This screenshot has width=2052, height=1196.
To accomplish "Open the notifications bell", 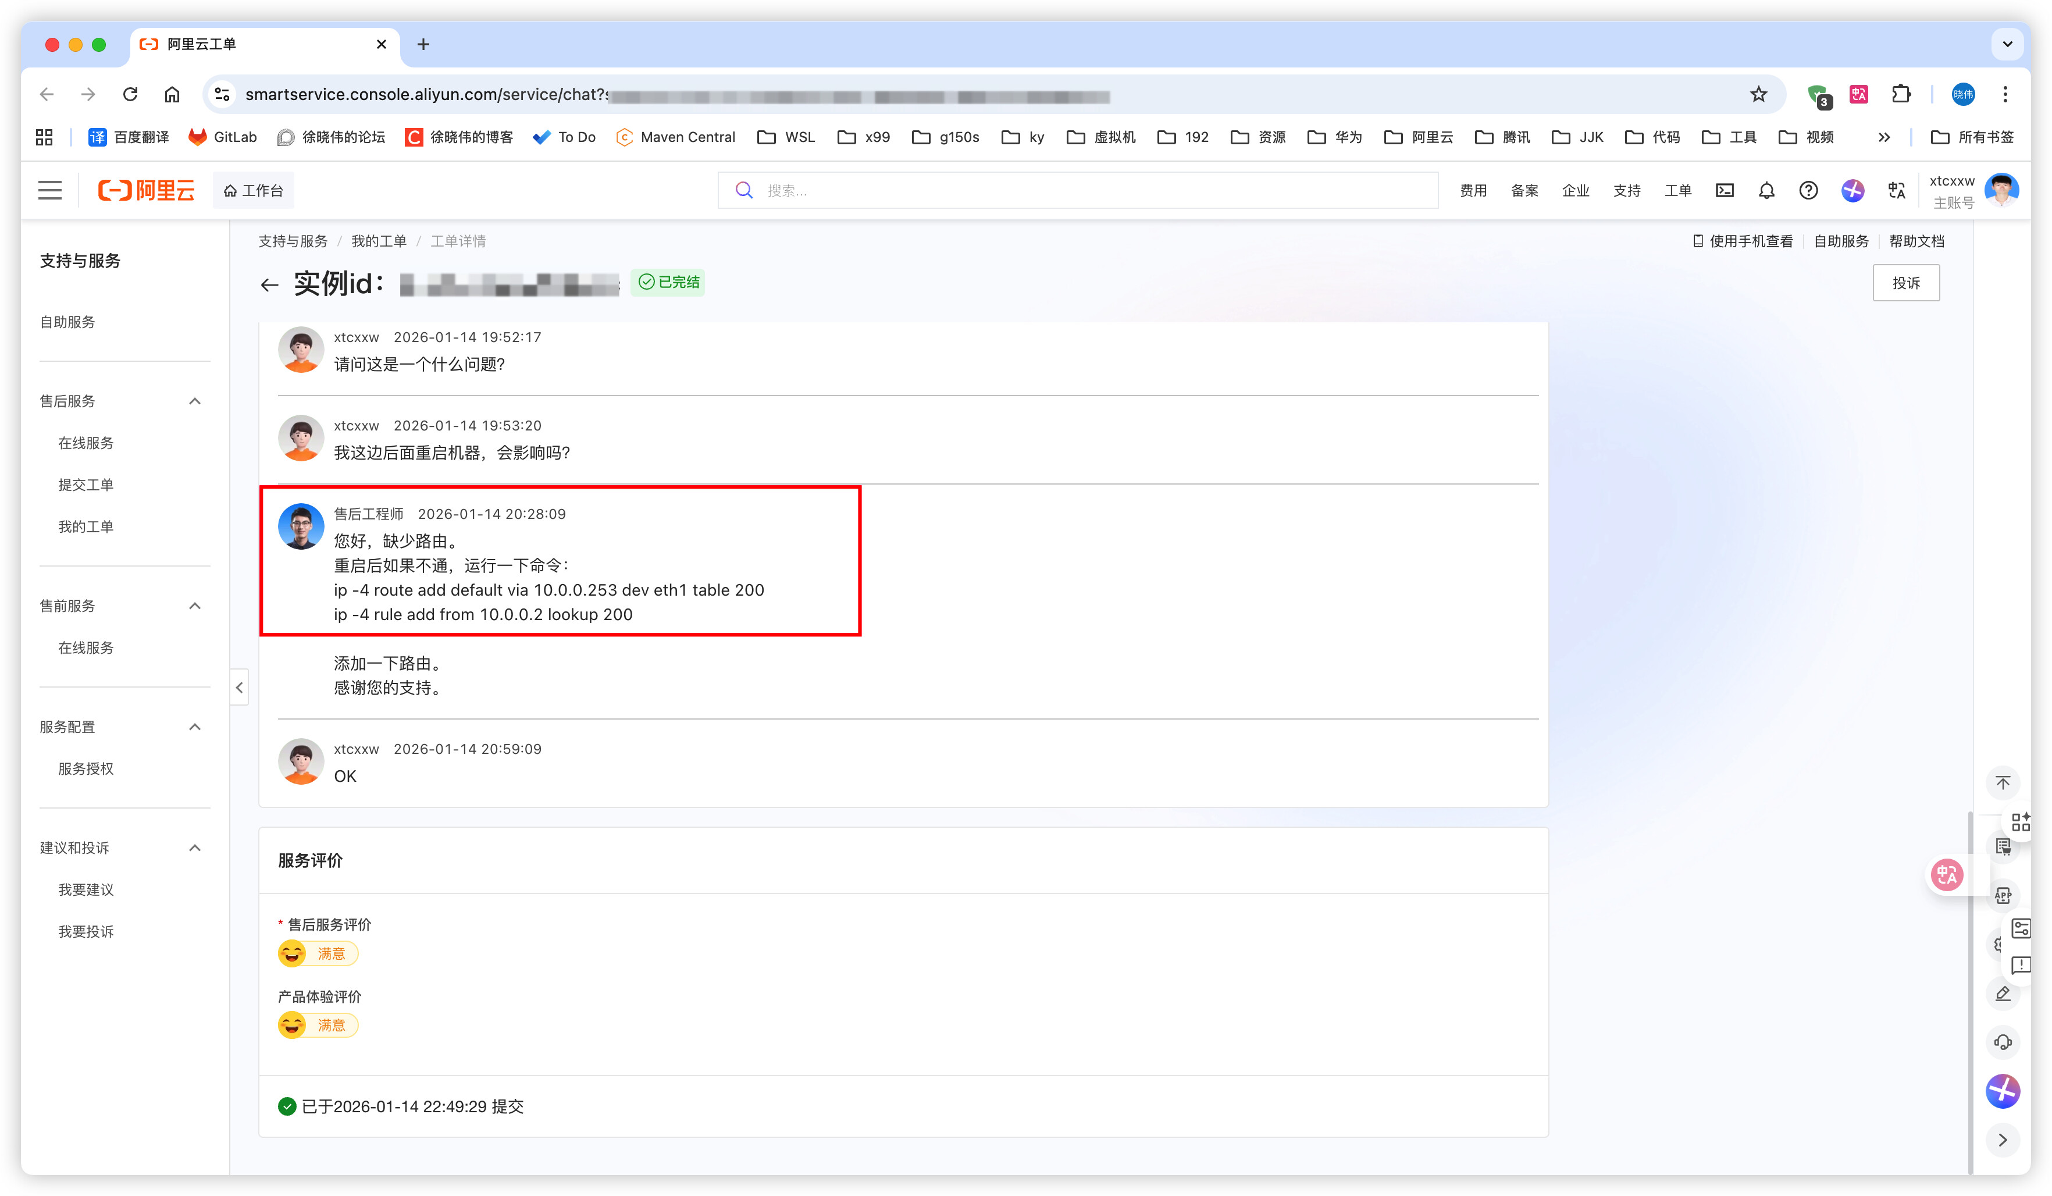I will click(1765, 191).
